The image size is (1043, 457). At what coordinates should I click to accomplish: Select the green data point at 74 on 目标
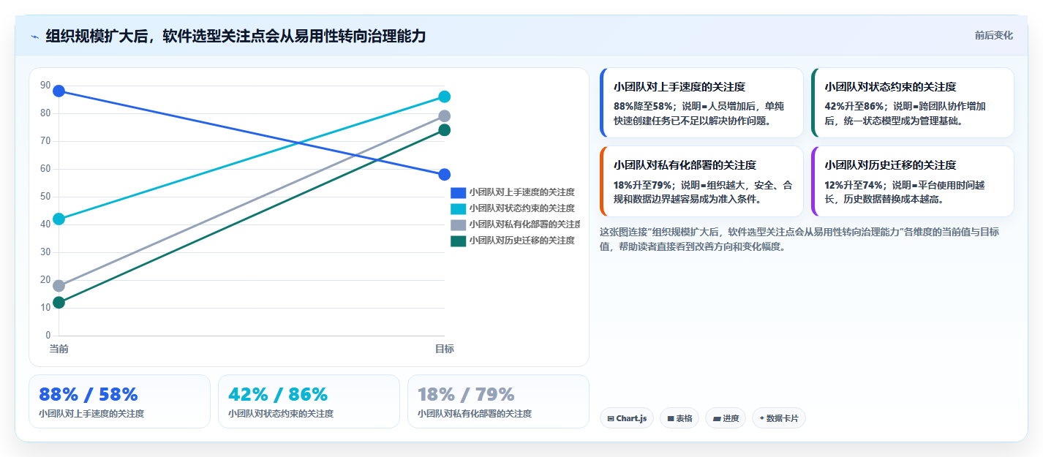click(444, 130)
